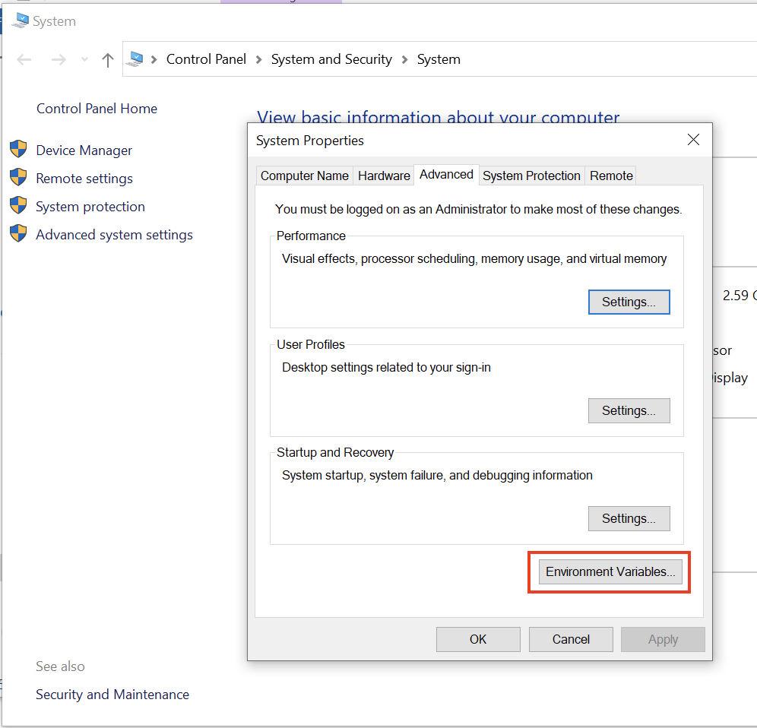Expand chevron after System and Security
Screen dimensions: 757x728
(404, 59)
